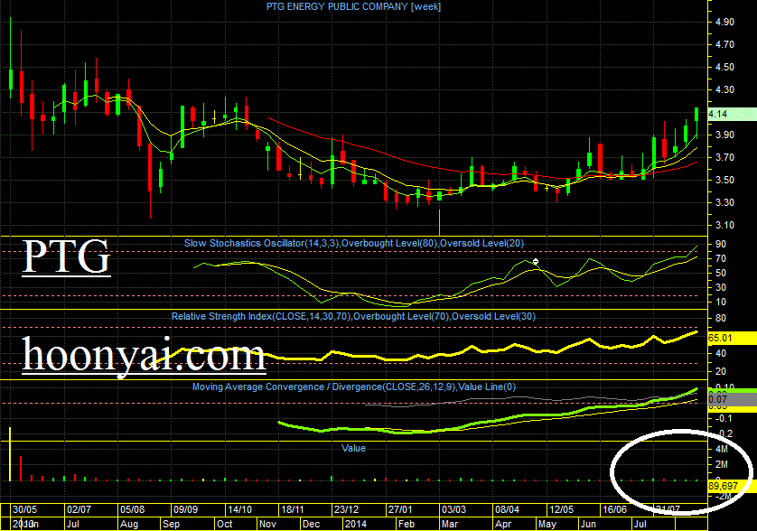Click the 05/08 date label
Image resolution: width=757 pixels, height=531 pixels.
pyautogui.click(x=132, y=509)
